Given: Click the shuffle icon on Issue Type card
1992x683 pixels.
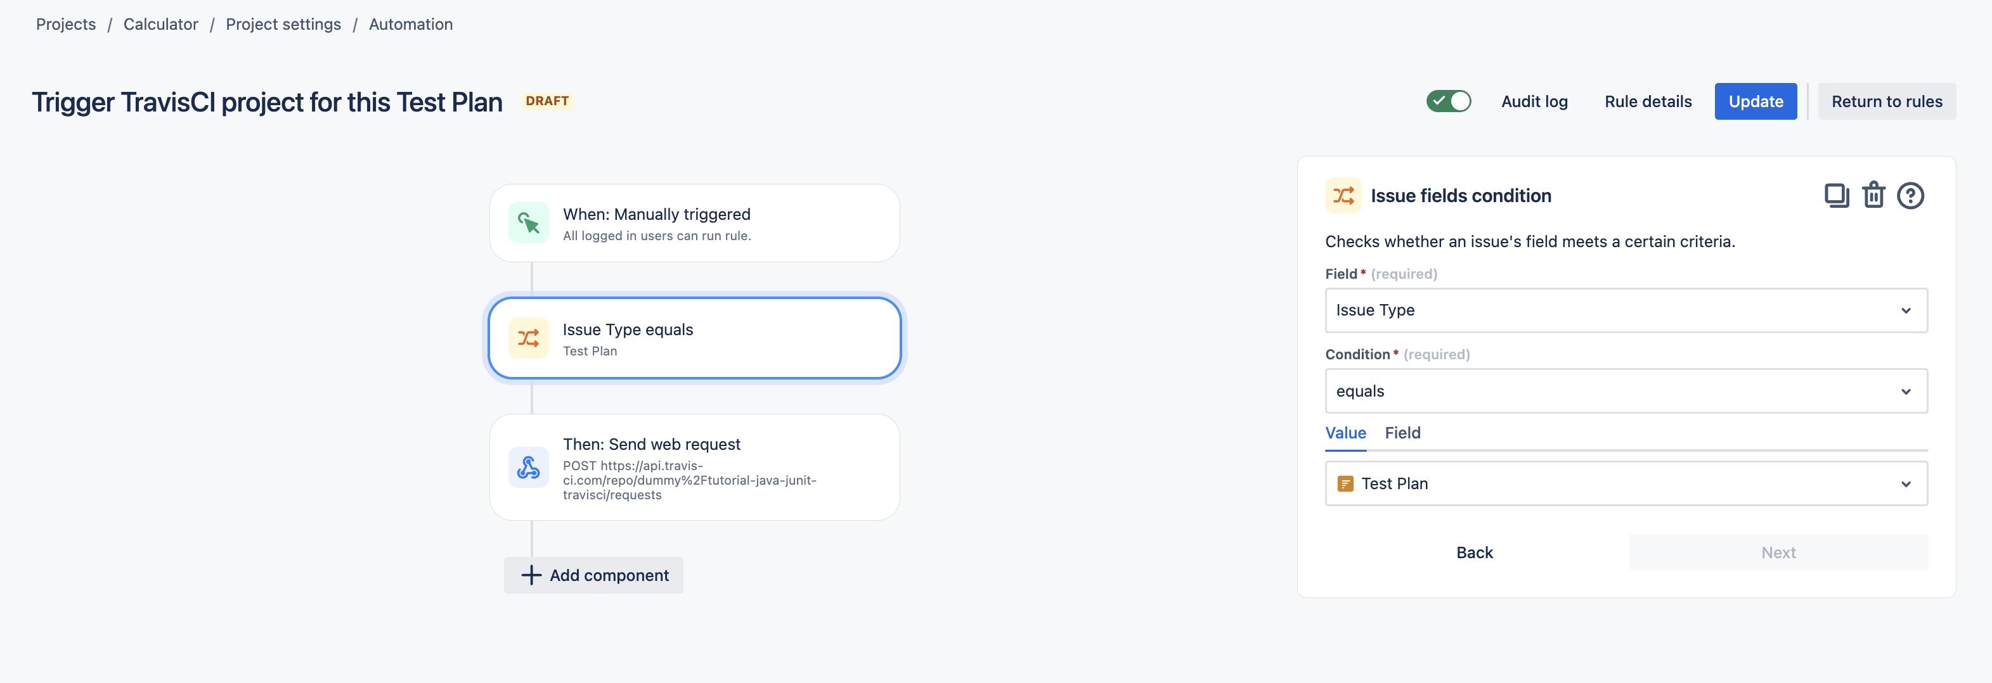Looking at the screenshot, I should tap(529, 338).
